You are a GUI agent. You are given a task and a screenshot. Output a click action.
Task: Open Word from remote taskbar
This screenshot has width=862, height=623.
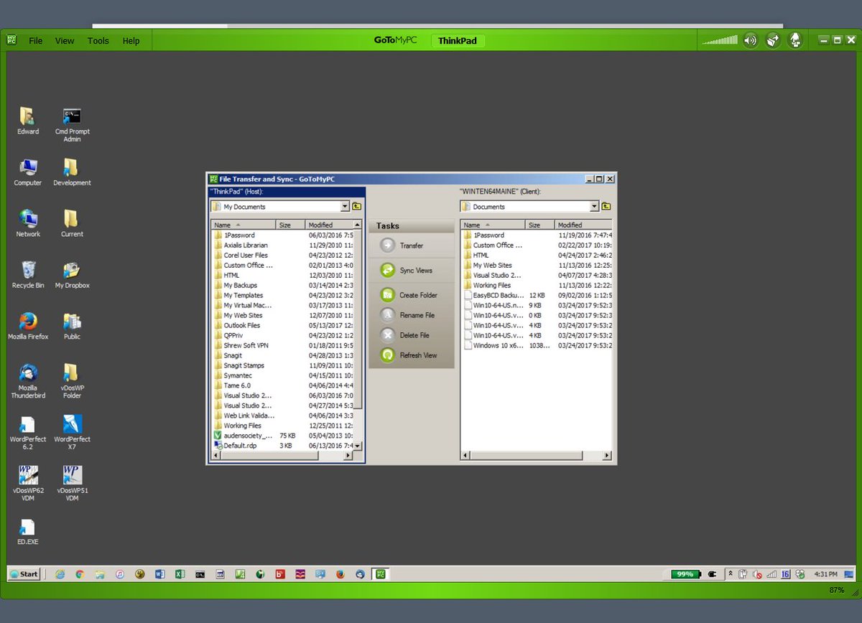coord(159,574)
